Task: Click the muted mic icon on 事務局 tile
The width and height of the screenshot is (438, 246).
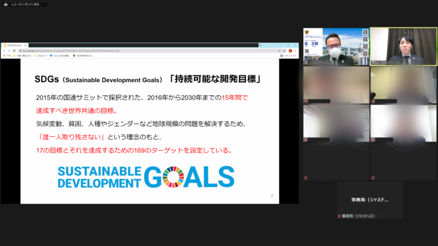Action: 339,216
